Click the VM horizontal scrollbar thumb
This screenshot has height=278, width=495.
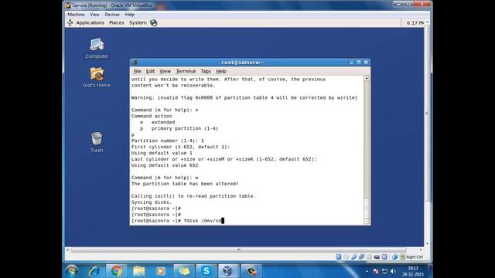tap(238, 250)
